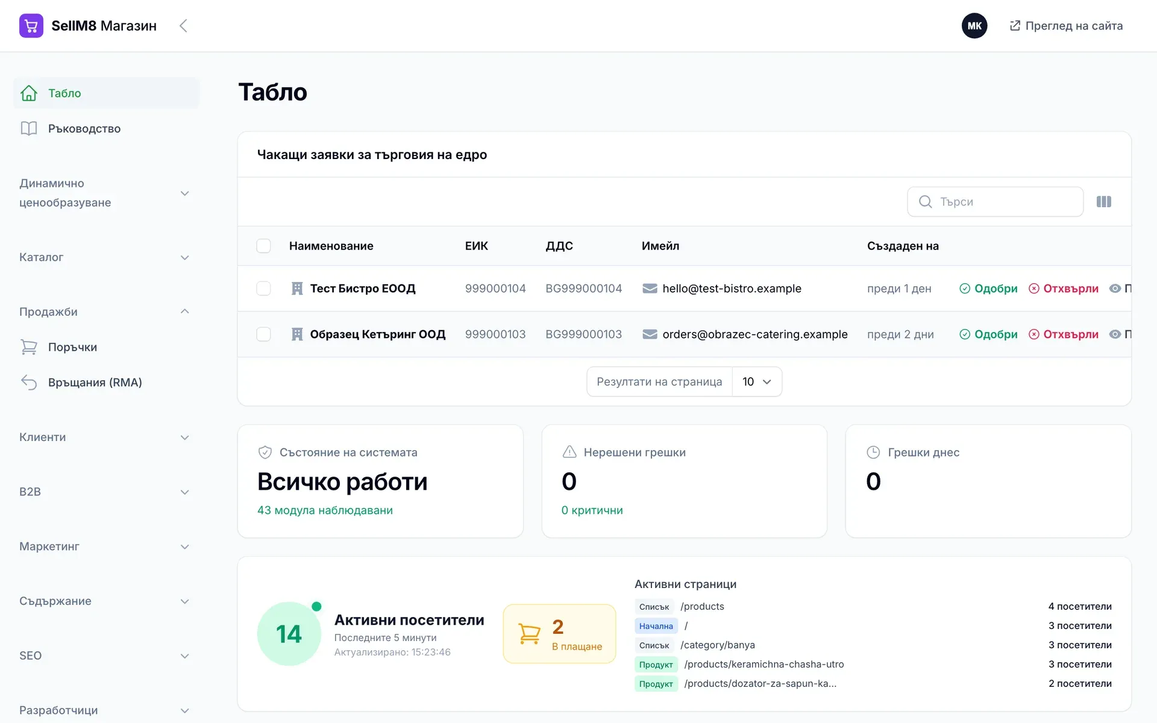
Task: Click the Табло home icon
Action: pyautogui.click(x=29, y=93)
